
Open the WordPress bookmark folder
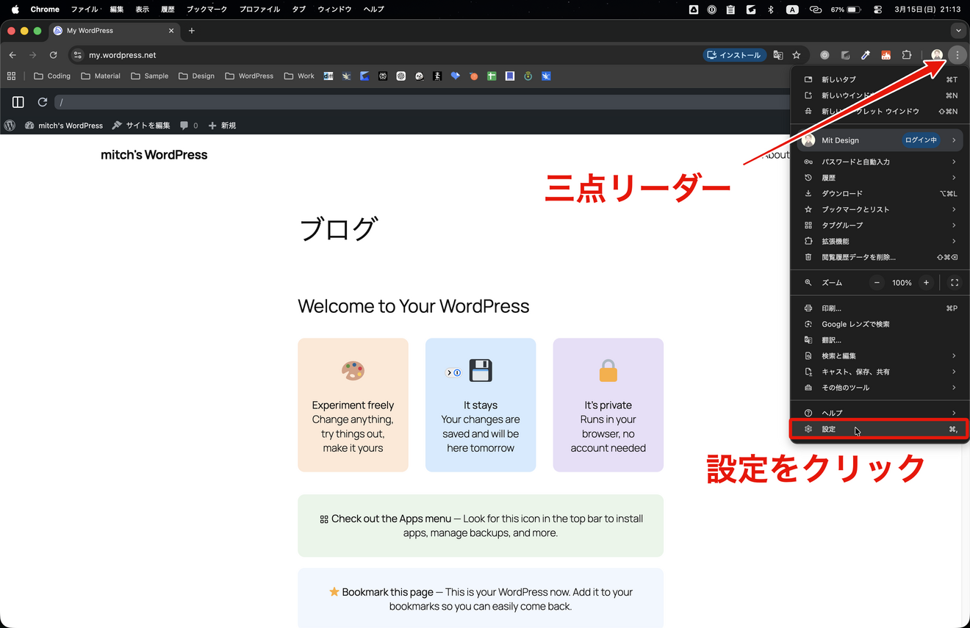pos(249,76)
